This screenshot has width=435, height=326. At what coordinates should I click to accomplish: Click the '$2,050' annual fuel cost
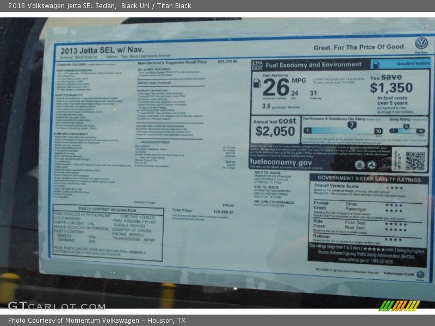[275, 131]
